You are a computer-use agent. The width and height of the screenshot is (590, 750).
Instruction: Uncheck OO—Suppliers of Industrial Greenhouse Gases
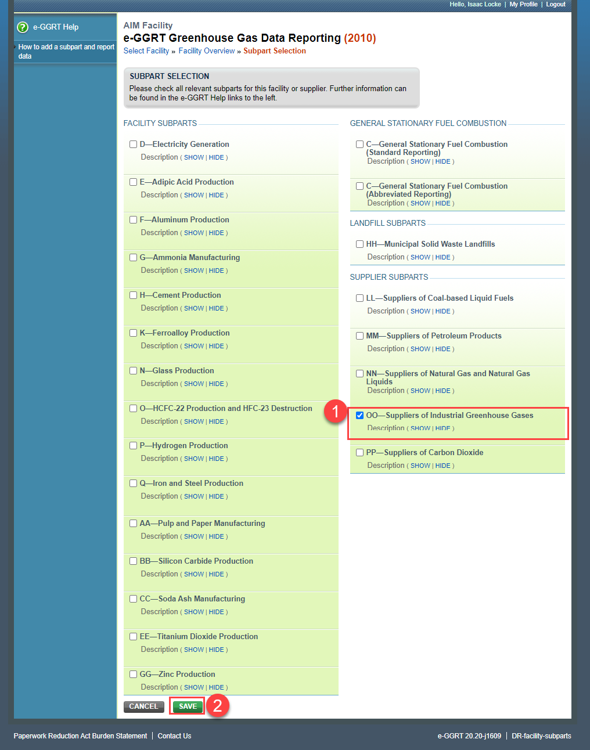point(359,415)
